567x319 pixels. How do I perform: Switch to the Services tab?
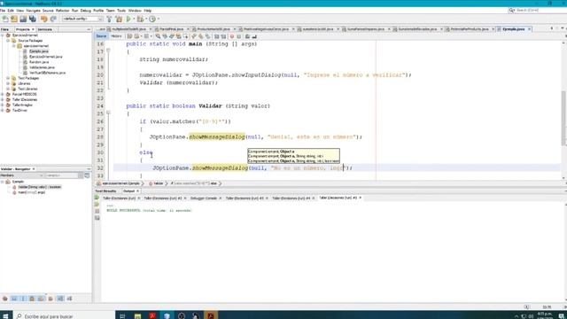pyautogui.click(x=45, y=29)
